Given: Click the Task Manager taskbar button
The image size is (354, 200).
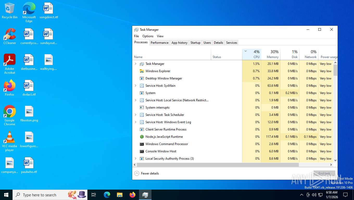Looking at the screenshot, I should pyautogui.click(x=145, y=195).
